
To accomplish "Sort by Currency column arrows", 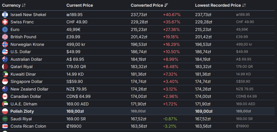I will (24, 6).
